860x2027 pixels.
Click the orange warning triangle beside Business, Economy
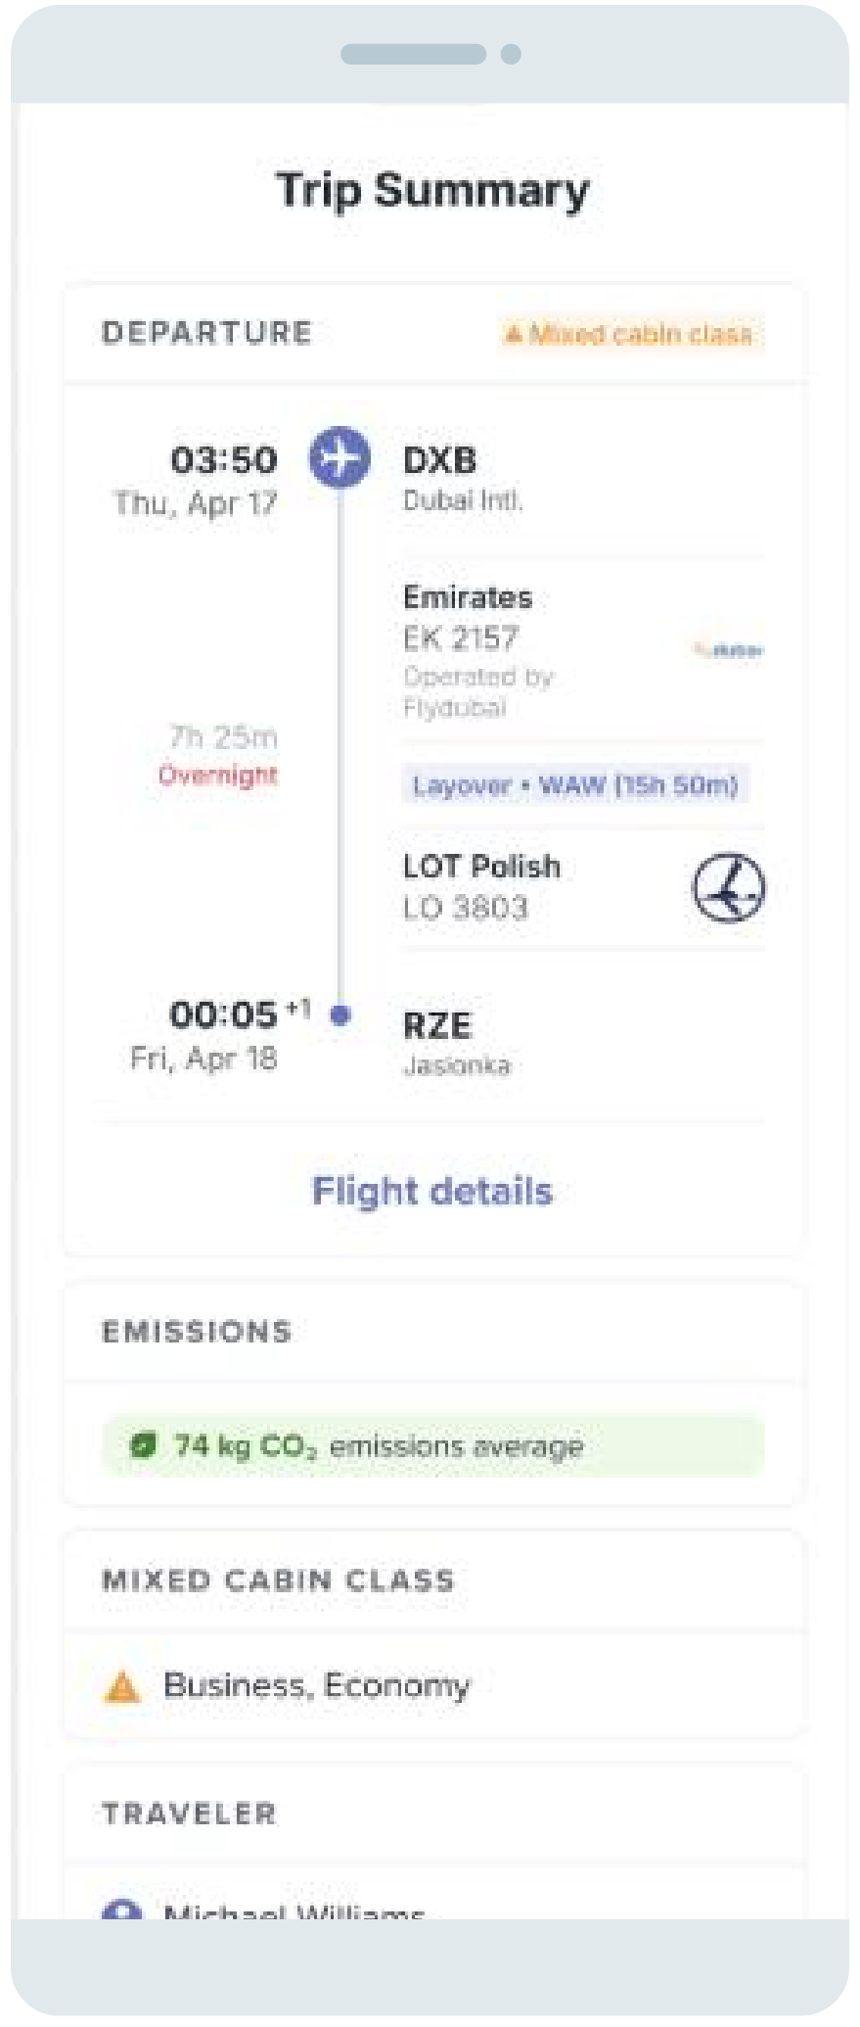[122, 1686]
